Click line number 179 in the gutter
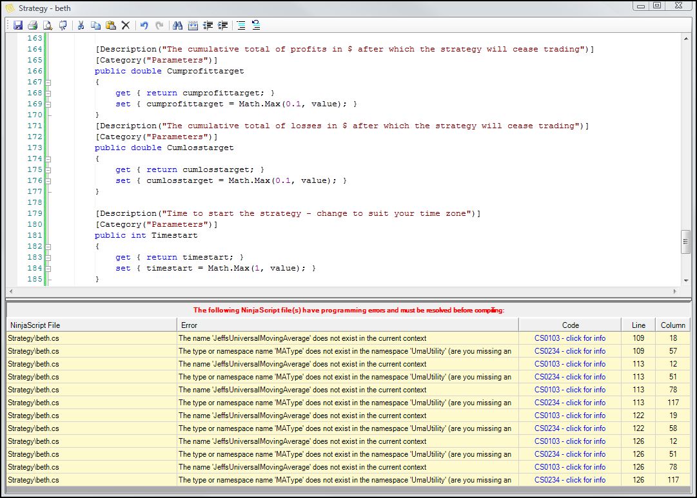The width and height of the screenshot is (697, 498). pos(35,213)
